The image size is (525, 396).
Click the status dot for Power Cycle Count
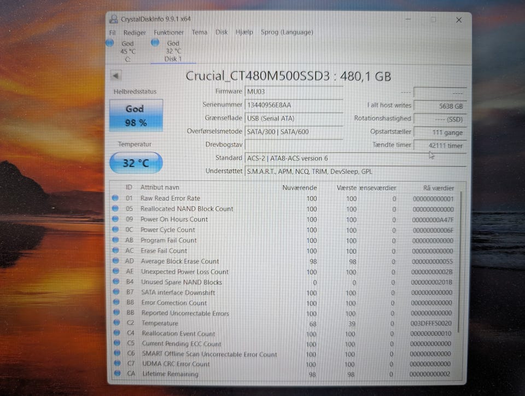coord(115,229)
